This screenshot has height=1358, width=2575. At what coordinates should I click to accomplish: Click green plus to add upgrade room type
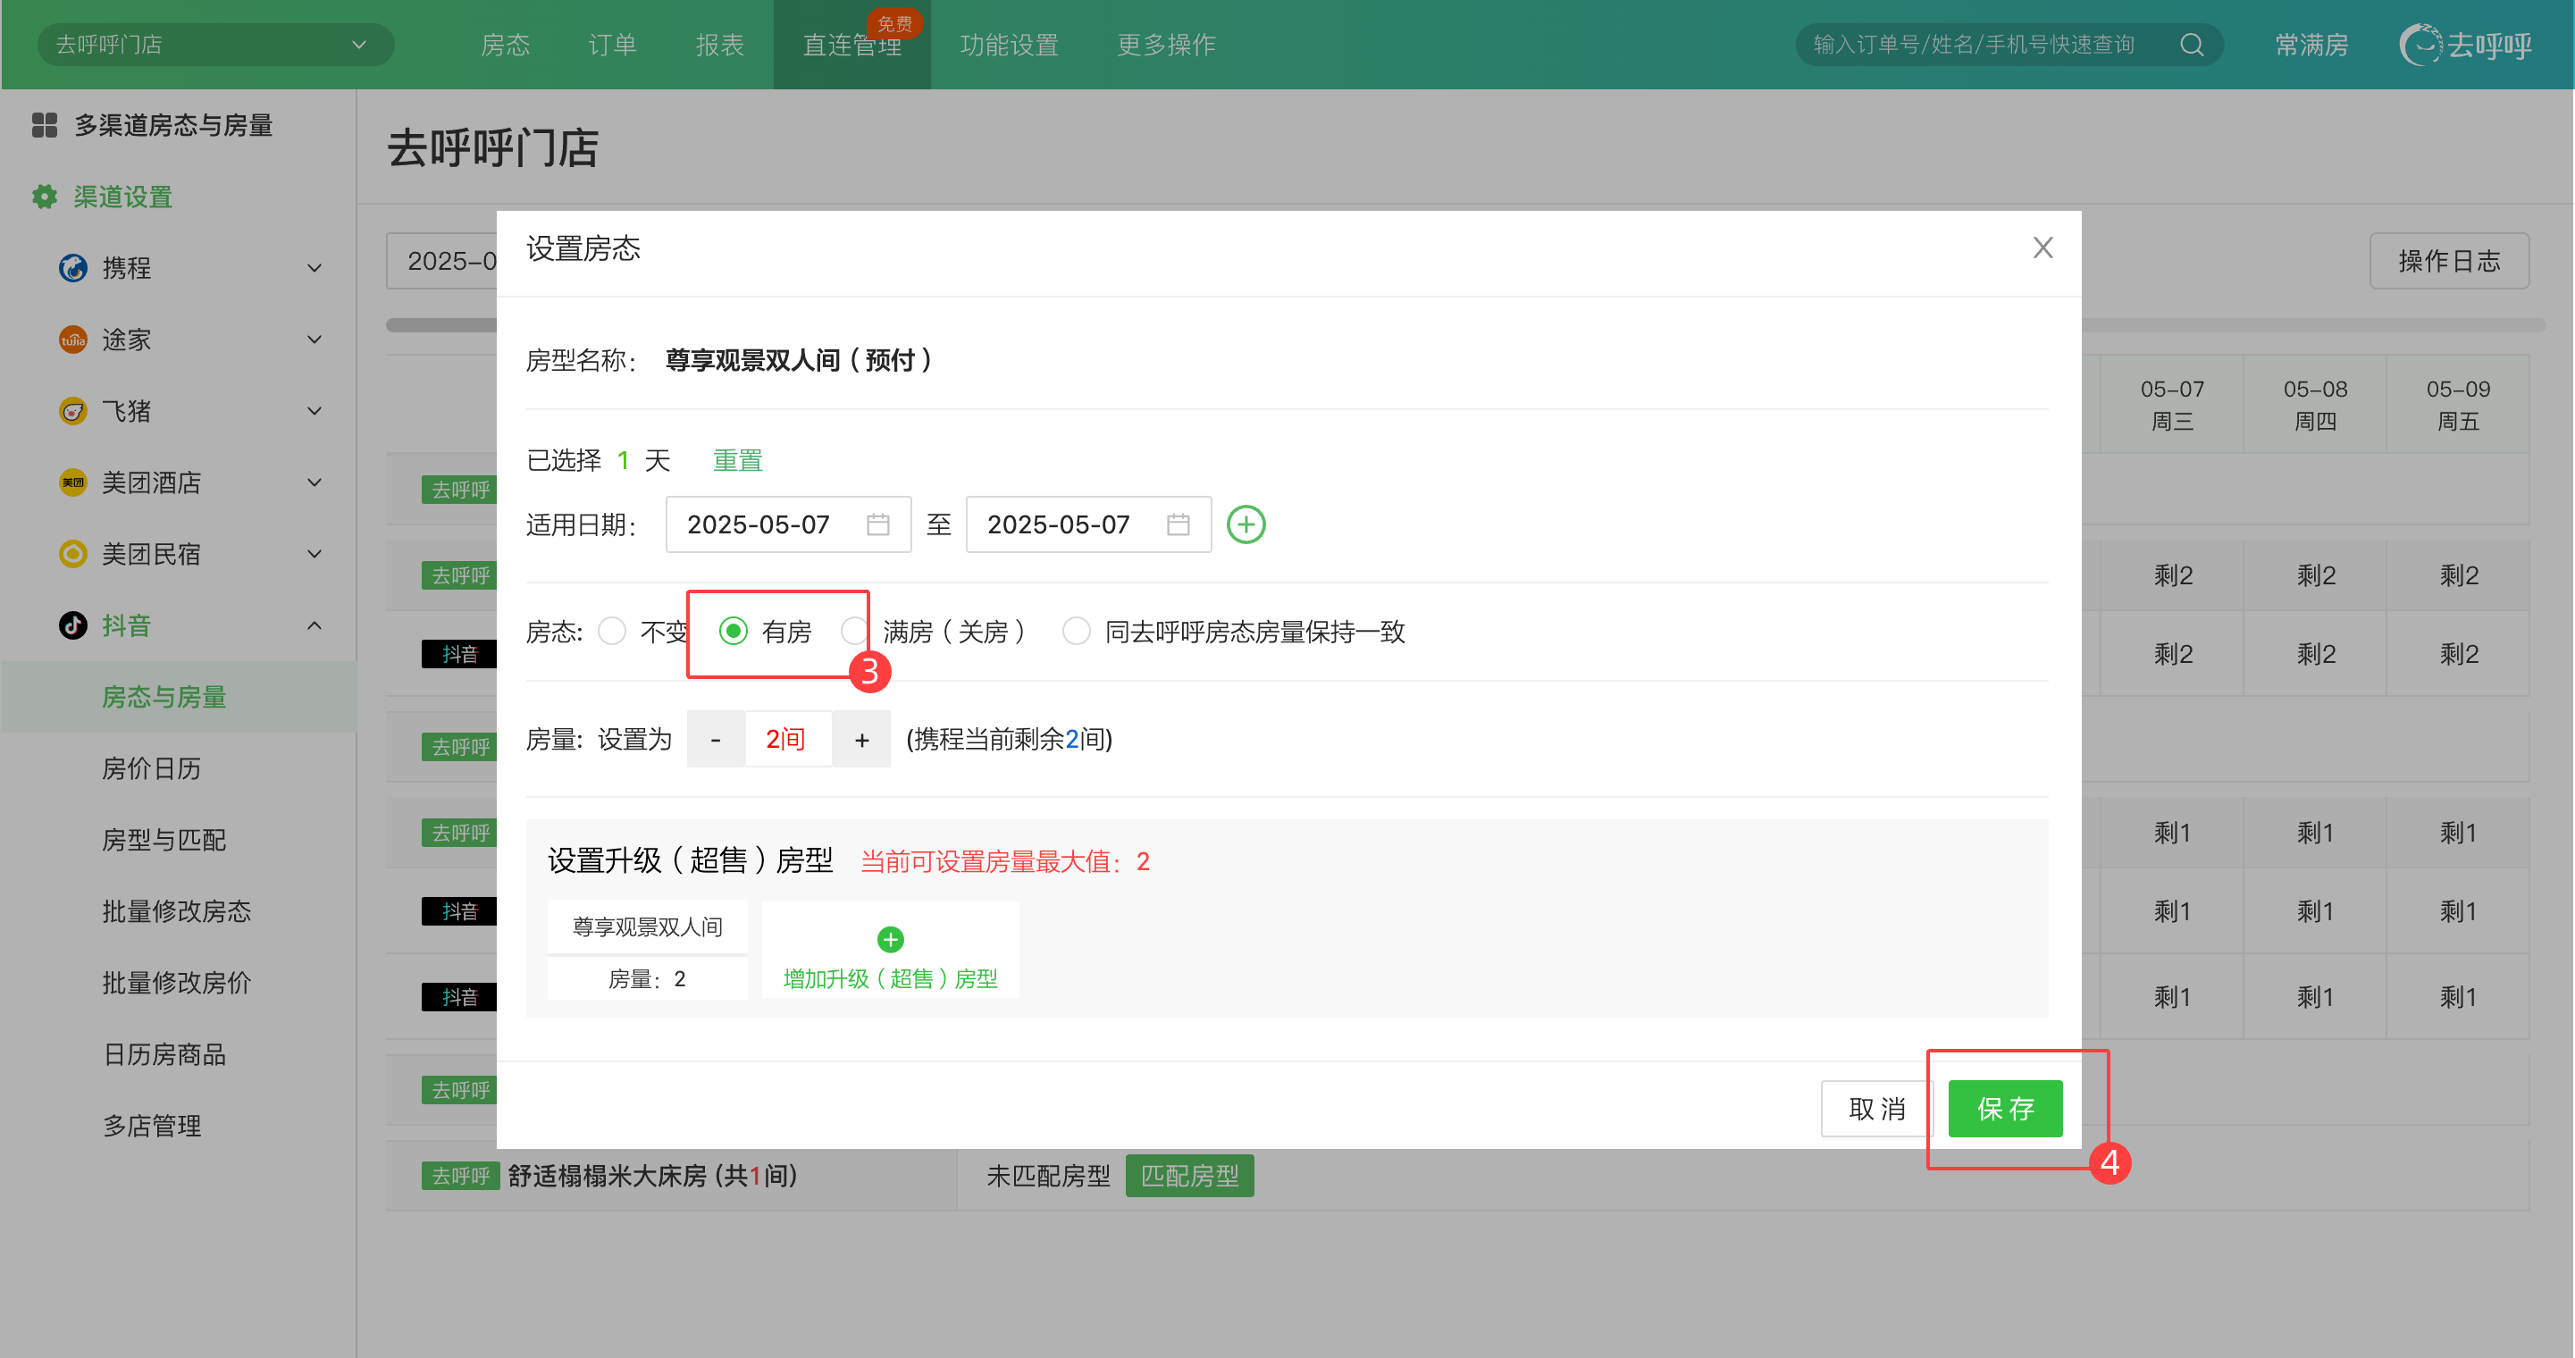pyautogui.click(x=890, y=939)
